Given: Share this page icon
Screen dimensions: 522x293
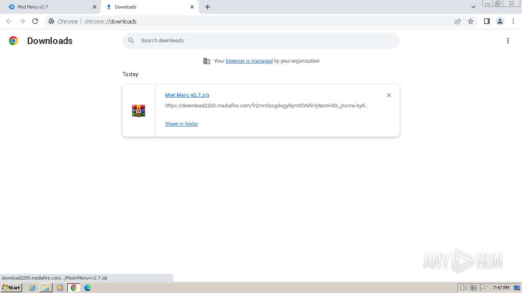Looking at the screenshot, I should point(458,21).
